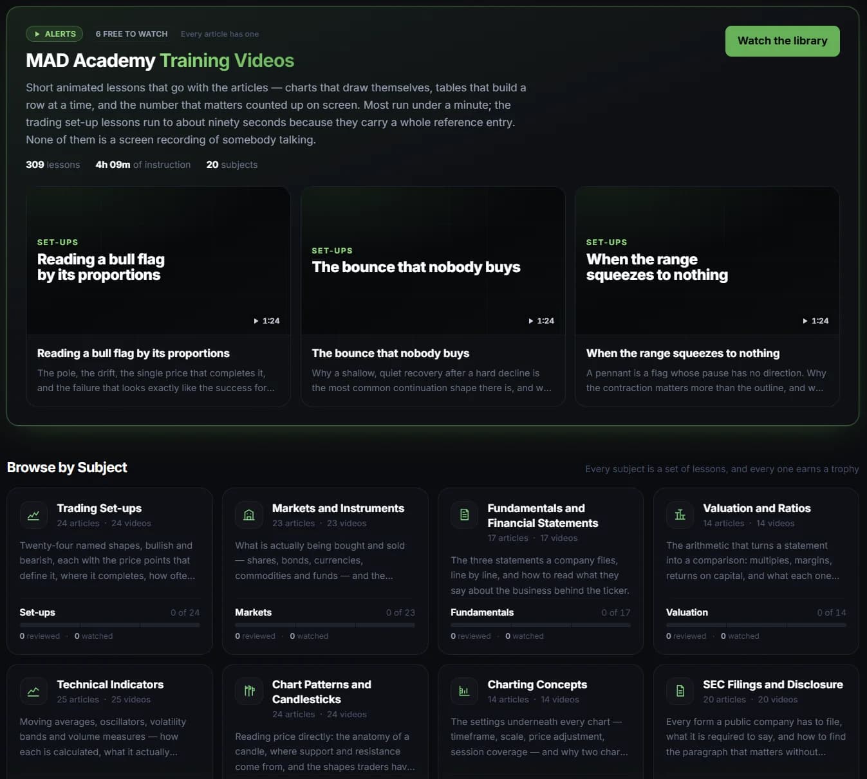The height and width of the screenshot is (779, 867).
Task: Open SEC Filings and Disclosure heading
Action: click(x=772, y=684)
